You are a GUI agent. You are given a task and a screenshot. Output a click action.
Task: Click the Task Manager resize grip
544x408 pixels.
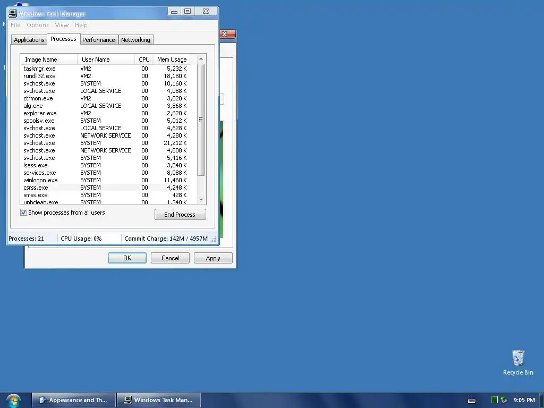214,240
